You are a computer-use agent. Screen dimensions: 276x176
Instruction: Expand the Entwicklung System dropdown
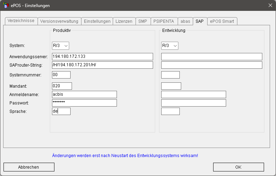pos(170,46)
